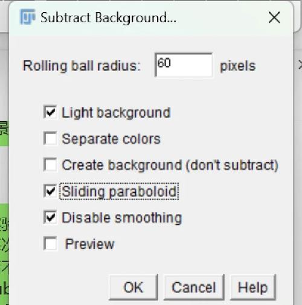Click the Disable smoothing label text
The height and width of the screenshot is (305, 302).
click(x=122, y=218)
